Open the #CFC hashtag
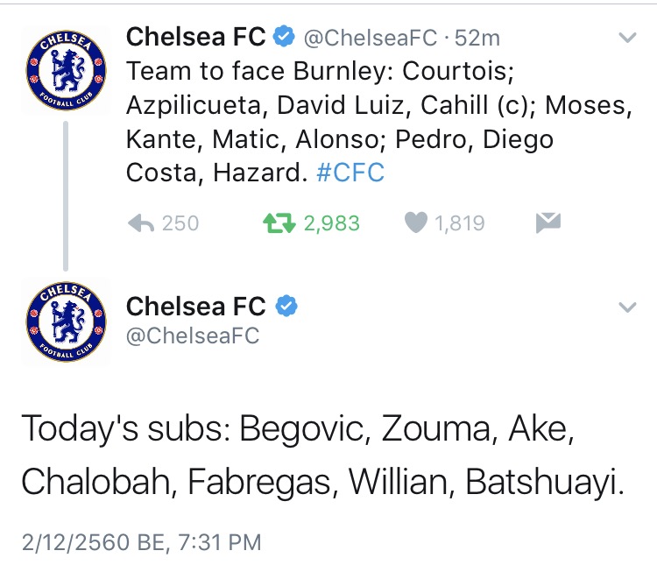657x572 pixels. coord(349,173)
